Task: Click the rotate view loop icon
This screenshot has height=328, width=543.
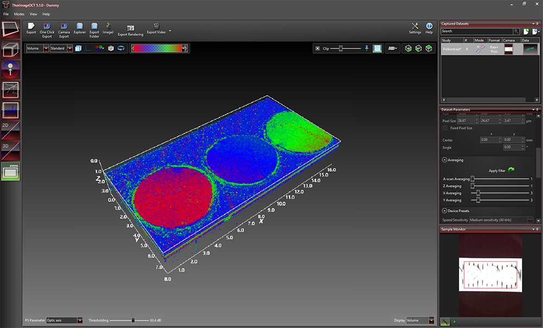Action: coord(121,48)
